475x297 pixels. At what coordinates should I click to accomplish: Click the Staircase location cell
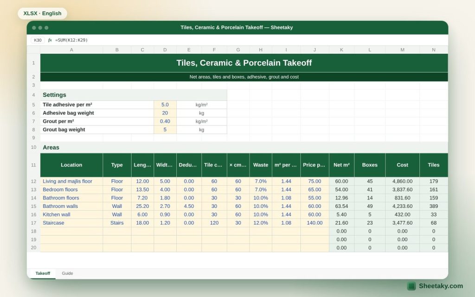tap(71, 223)
